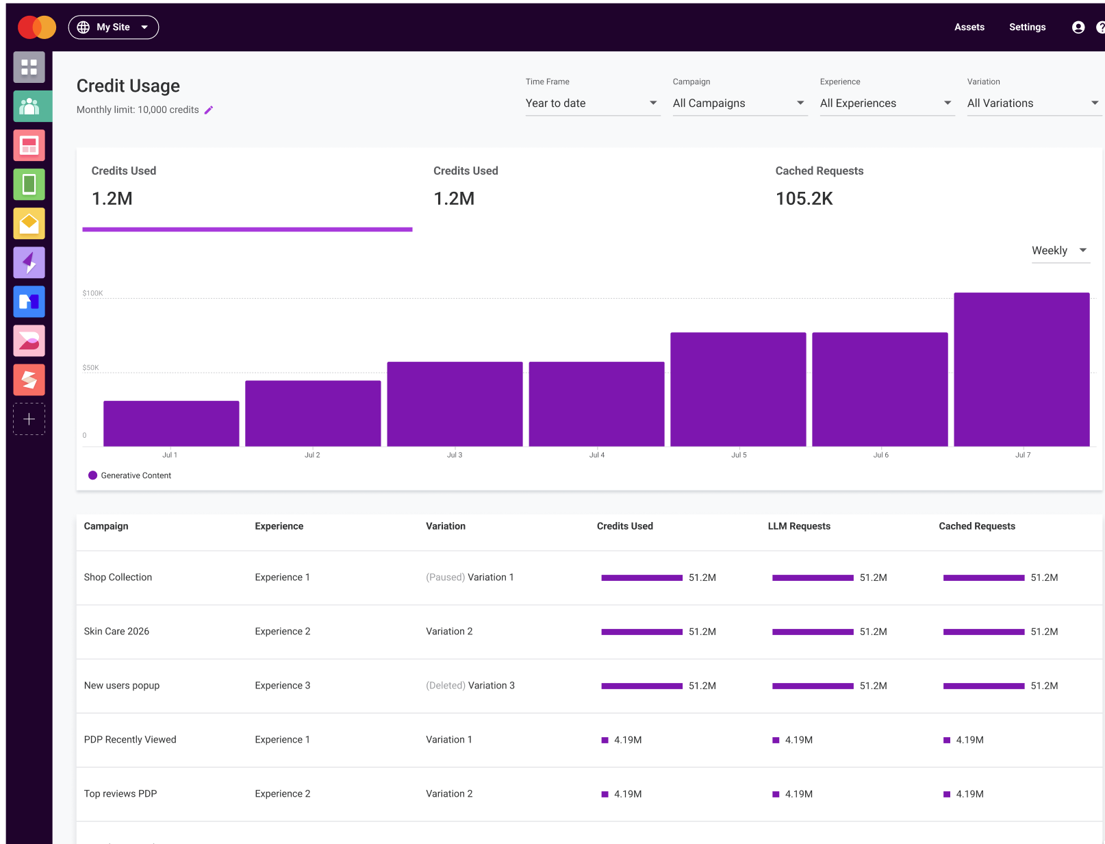Sort table by Campaign column header
This screenshot has height=844, width=1105.
click(x=106, y=526)
